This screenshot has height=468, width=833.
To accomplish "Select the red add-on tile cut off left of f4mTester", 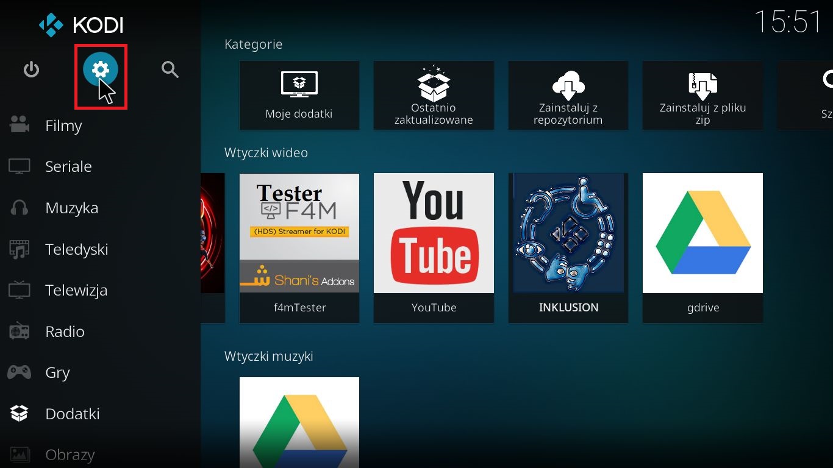I will tap(213, 248).
